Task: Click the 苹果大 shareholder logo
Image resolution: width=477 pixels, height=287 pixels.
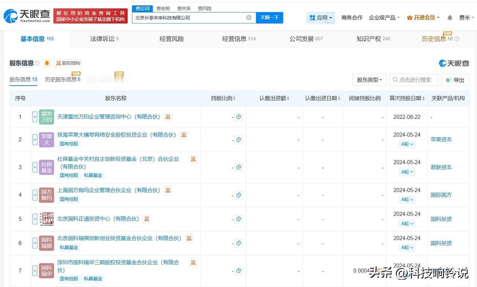Action: (47, 140)
